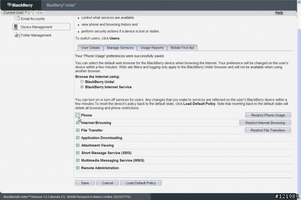The width and height of the screenshot is (301, 200).
Task: Select the BlackBerry Unite! browser option
Action: (82, 81)
